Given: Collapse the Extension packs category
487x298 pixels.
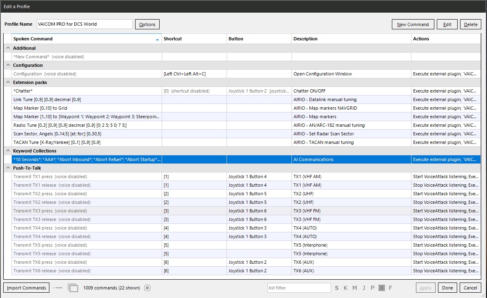Looking at the screenshot, I should [x=8, y=82].
